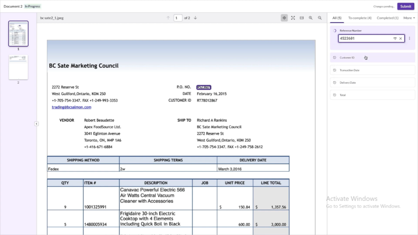Toggle the fit-to-screen expand icon
This screenshot has height=235, width=418.
point(293,18)
